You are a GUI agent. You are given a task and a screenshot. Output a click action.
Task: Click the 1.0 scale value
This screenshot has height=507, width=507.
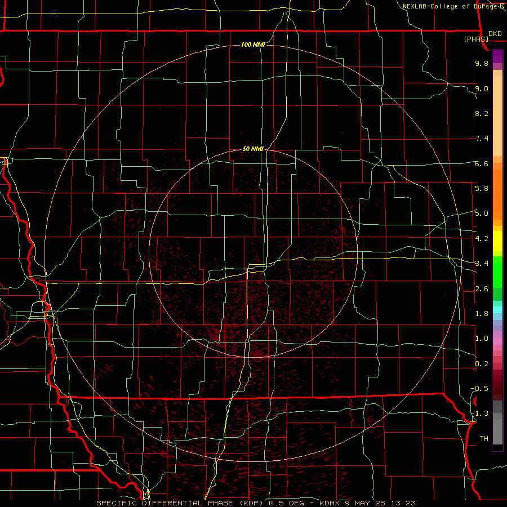(482, 339)
